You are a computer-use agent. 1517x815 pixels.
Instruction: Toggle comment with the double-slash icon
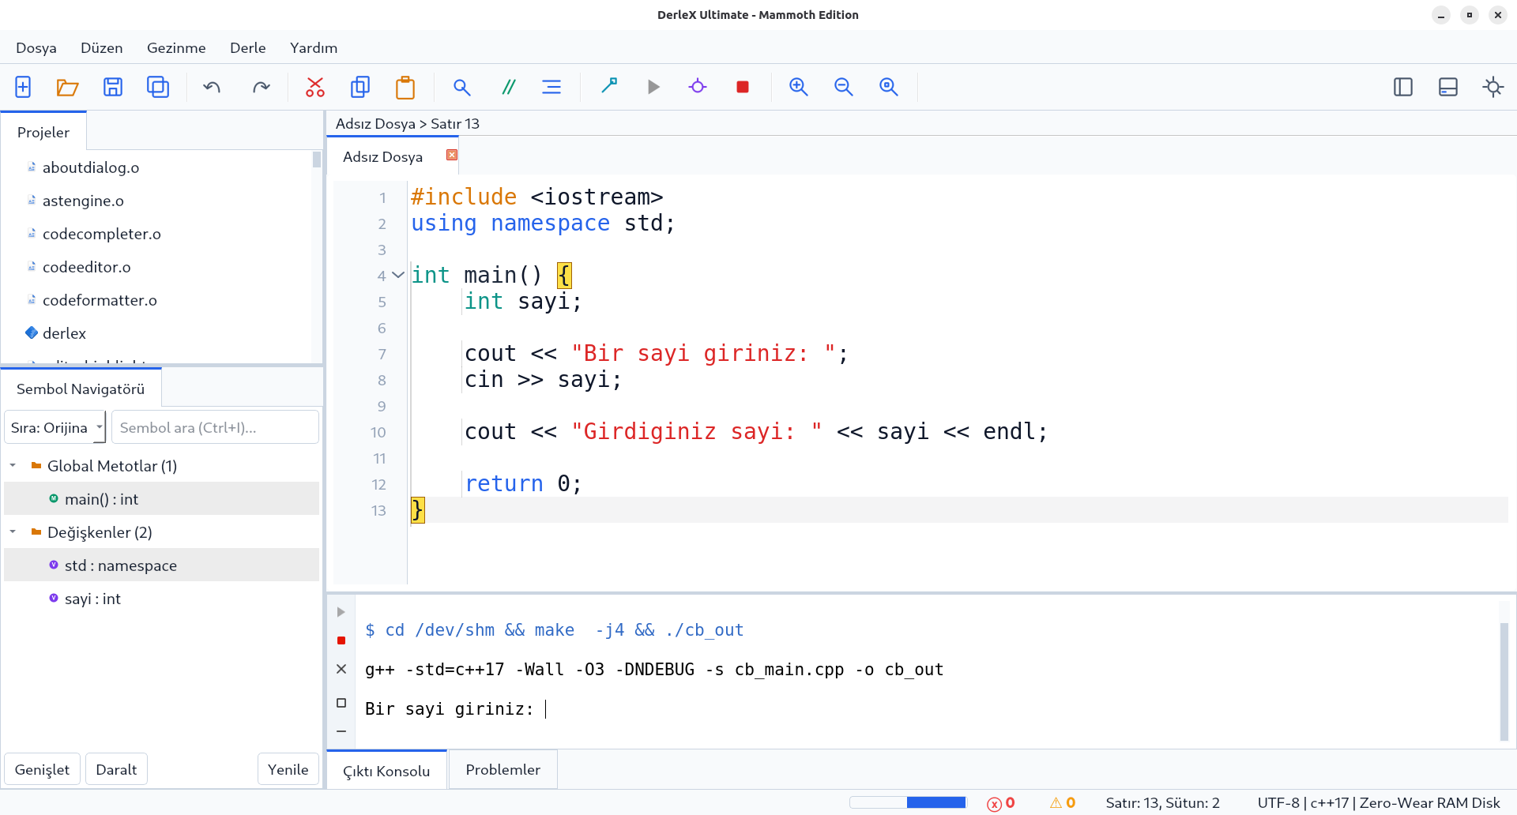pos(509,87)
